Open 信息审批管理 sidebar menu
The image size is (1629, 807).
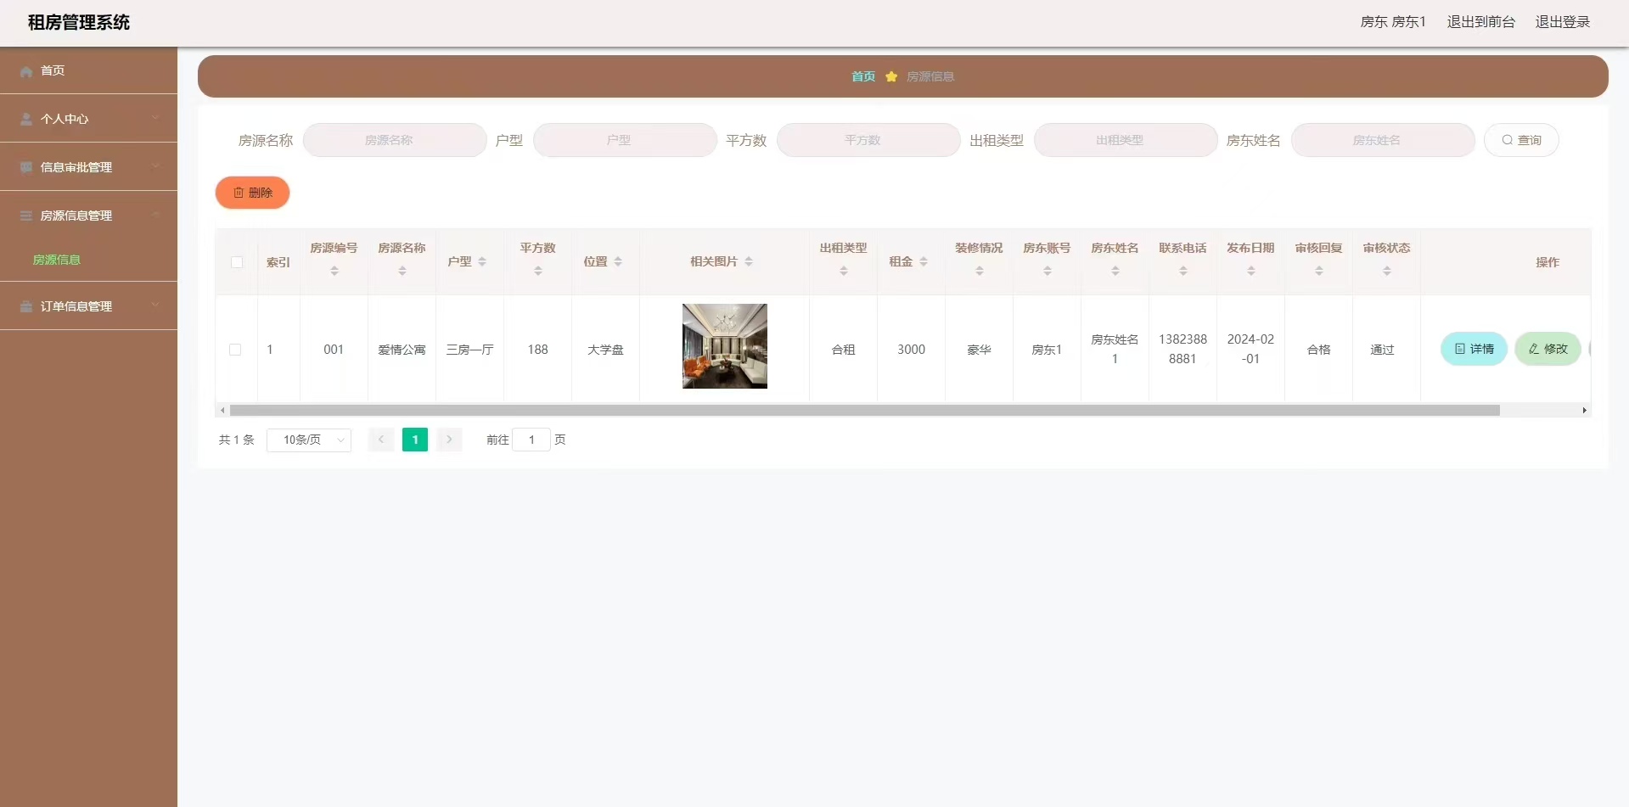point(88,167)
